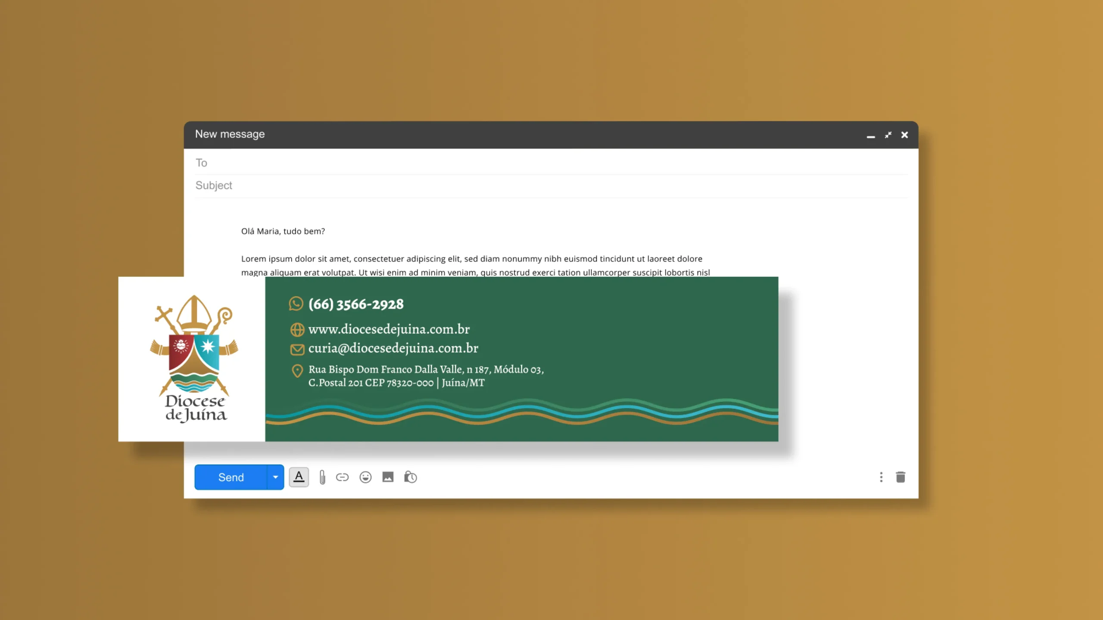The height and width of the screenshot is (620, 1103).
Task: Click the envelope icon in signature
Action: coord(297,349)
